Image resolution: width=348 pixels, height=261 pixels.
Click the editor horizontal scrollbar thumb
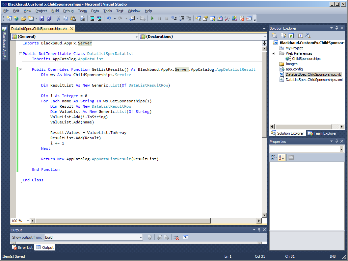123,221
